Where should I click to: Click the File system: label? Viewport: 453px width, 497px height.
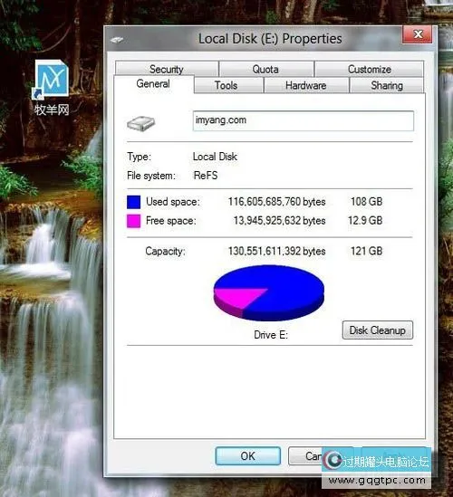point(151,176)
